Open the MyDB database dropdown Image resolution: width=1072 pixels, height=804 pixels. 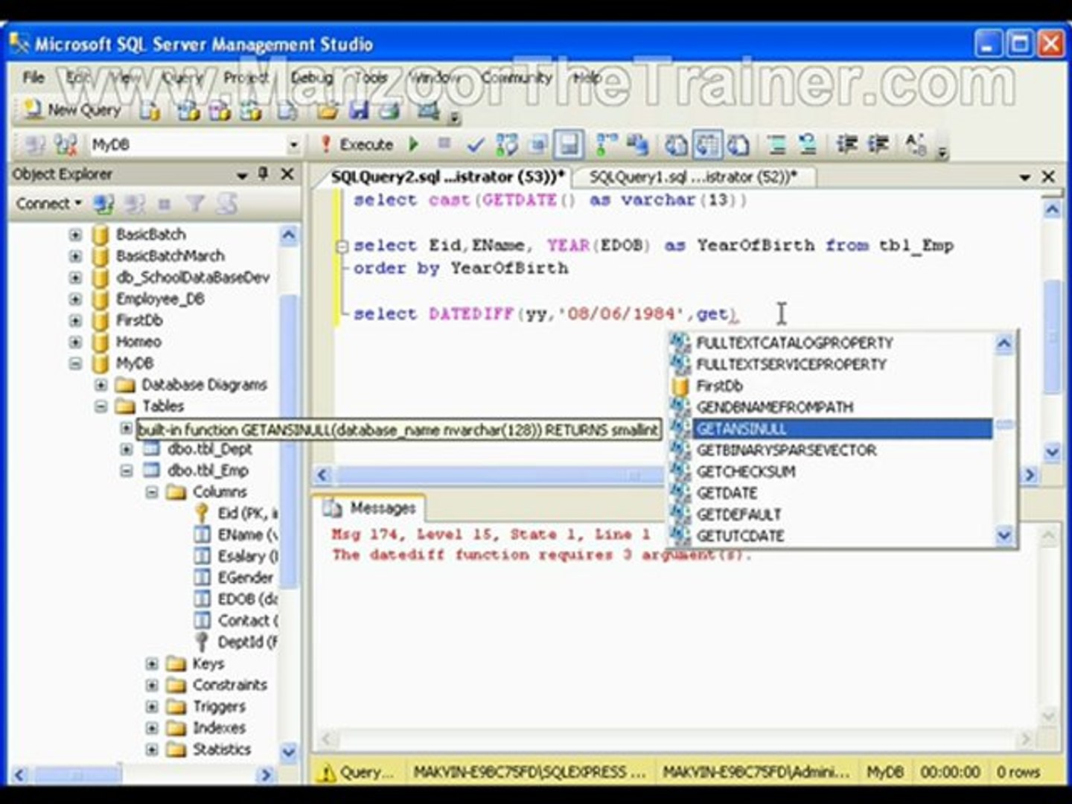coord(293,144)
